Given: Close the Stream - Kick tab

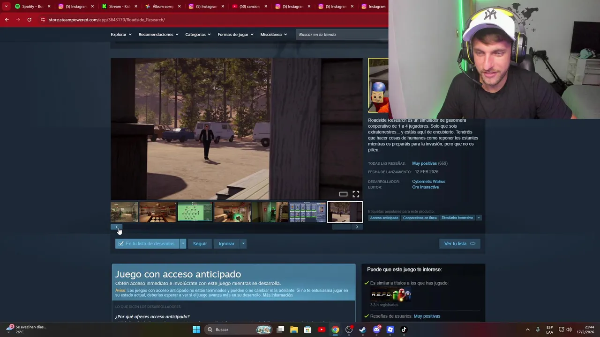Looking at the screenshot, I should point(136,7).
